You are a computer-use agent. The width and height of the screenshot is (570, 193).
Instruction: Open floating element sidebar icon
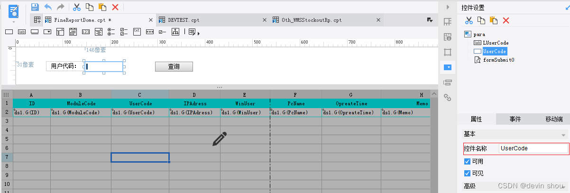(x=447, y=52)
